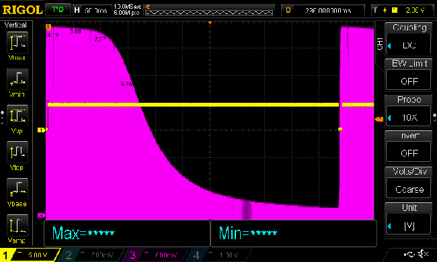Screen dimensions: 437x262
Task: Open the Probe 10X ratio setting
Action: (x=408, y=111)
